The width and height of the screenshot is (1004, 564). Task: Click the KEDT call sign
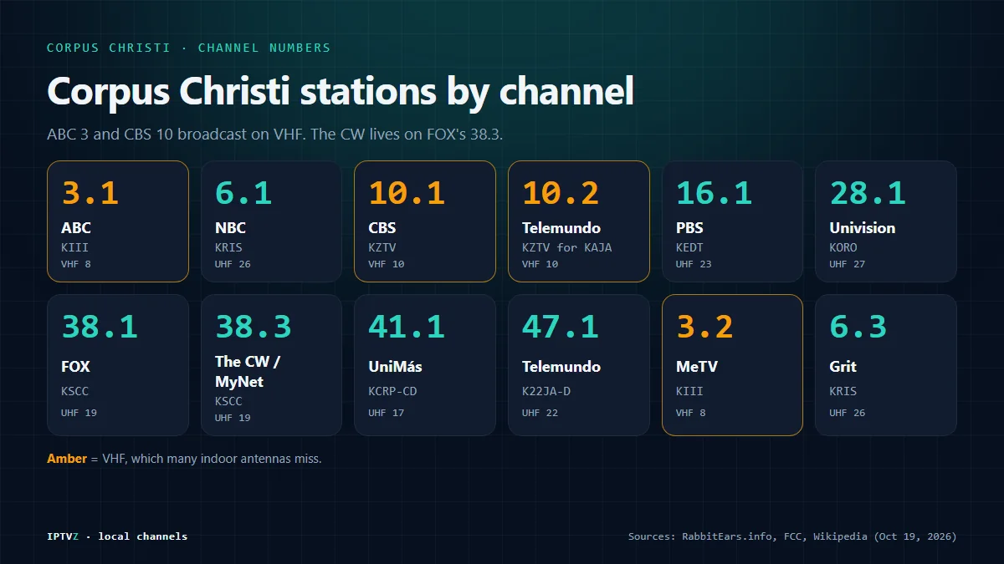(689, 247)
